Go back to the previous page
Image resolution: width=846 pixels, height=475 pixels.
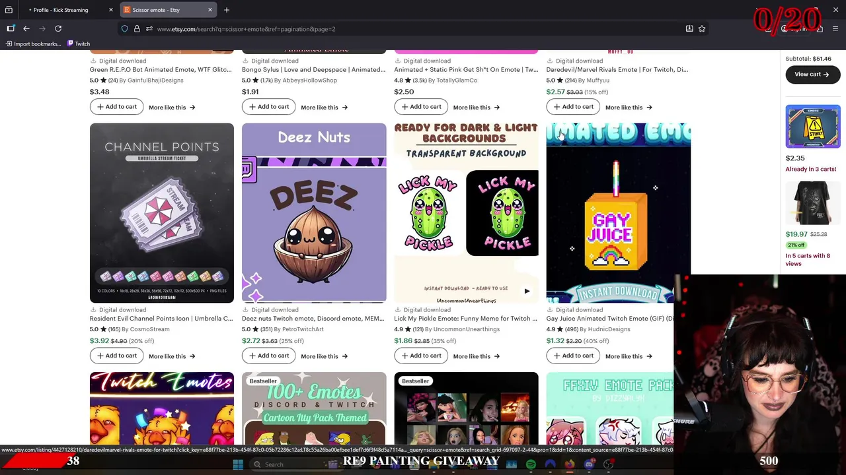tap(26, 28)
